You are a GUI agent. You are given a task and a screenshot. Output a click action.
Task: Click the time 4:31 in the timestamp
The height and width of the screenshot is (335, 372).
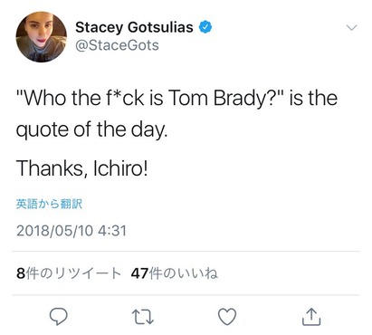click(x=112, y=231)
